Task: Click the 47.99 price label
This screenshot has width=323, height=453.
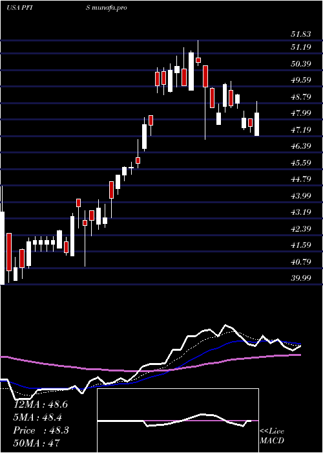Action: pyautogui.click(x=300, y=113)
